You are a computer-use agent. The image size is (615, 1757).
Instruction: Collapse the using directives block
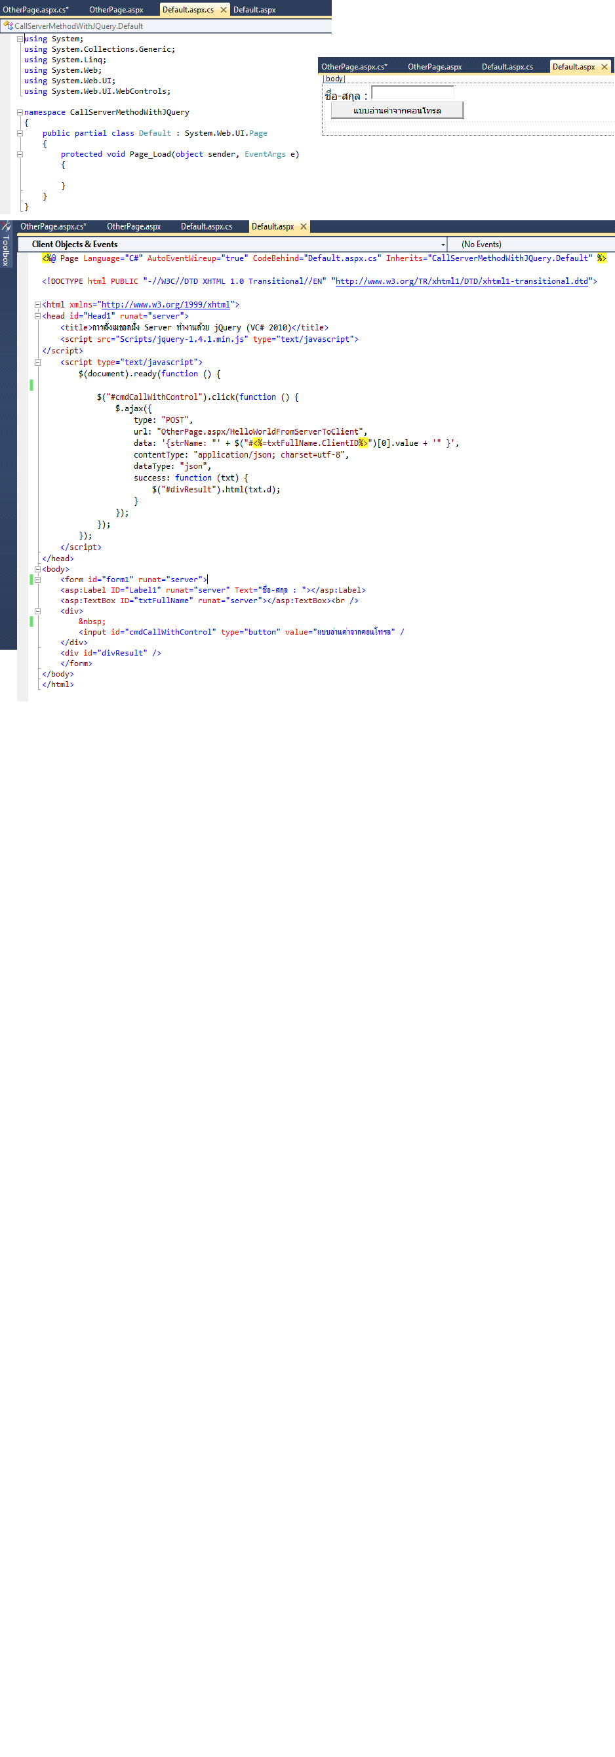pos(20,39)
